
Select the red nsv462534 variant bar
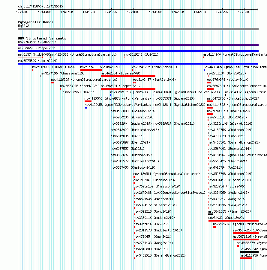point(128,76)
